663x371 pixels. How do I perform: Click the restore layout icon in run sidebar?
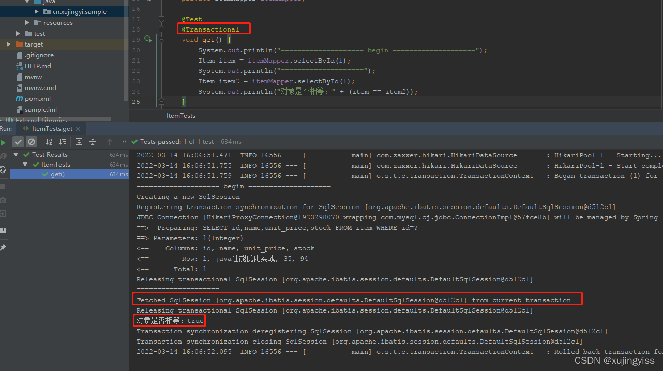click(x=3, y=230)
